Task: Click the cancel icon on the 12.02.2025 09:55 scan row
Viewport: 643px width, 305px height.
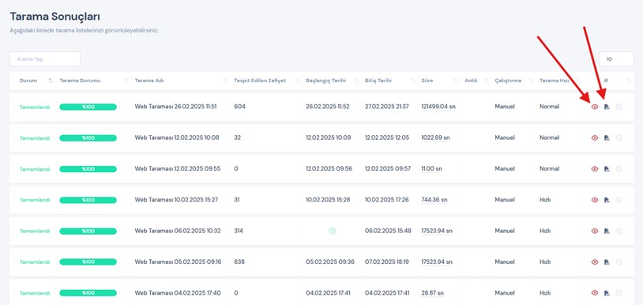Action: click(x=619, y=169)
